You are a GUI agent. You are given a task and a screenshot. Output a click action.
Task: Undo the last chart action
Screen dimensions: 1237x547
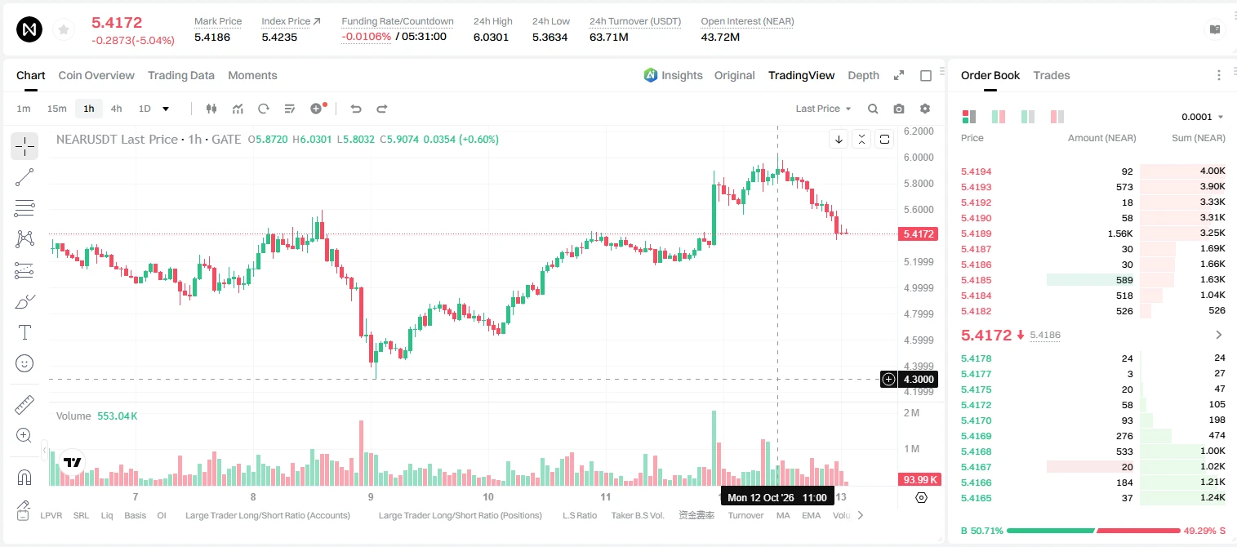[x=356, y=109]
